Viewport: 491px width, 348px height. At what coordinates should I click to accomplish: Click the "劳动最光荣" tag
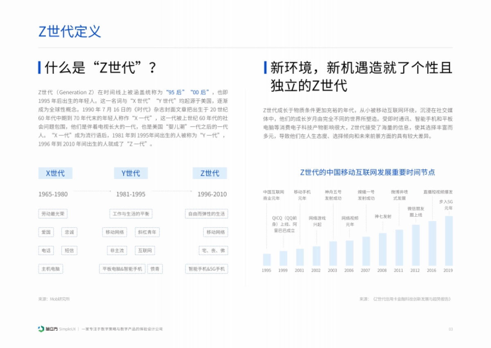click(x=53, y=214)
